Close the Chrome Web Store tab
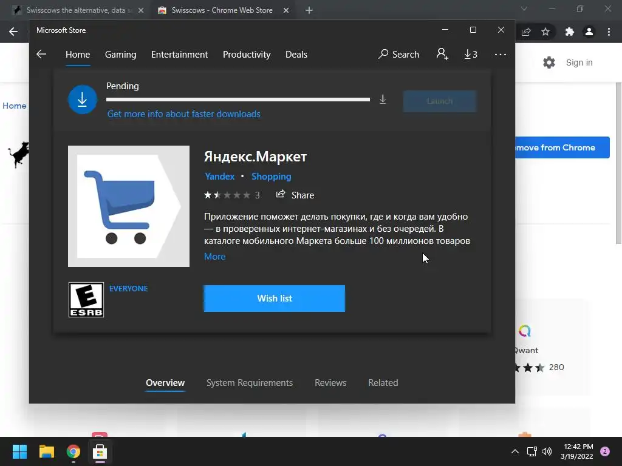The width and height of the screenshot is (622, 466). (286, 10)
